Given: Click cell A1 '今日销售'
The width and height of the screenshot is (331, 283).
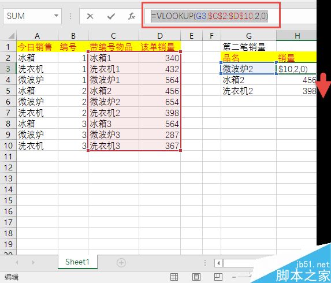Looking at the screenshot, I should 37,47.
